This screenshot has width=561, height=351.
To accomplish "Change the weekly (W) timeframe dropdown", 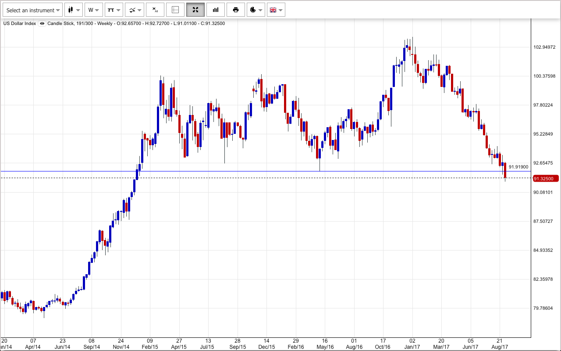I will 94,10.
